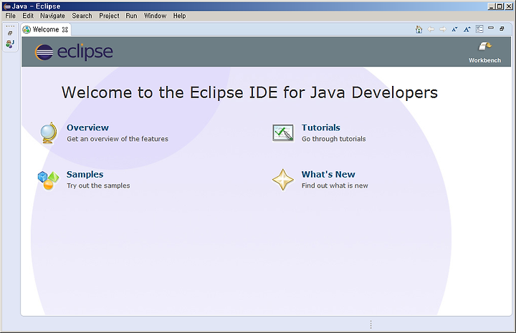This screenshot has height=333, width=516.
Task: Open the Samples link
Action: click(85, 174)
